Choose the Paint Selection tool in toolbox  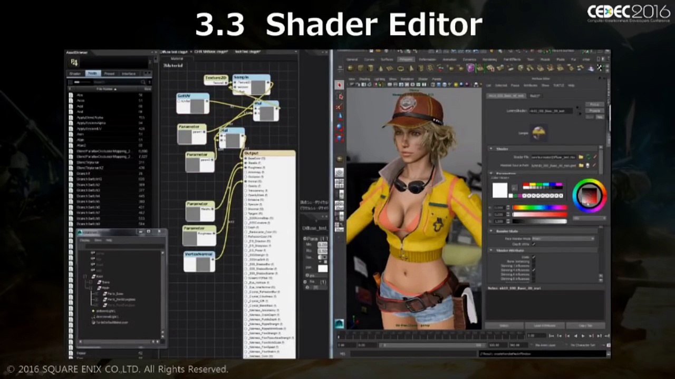point(339,107)
